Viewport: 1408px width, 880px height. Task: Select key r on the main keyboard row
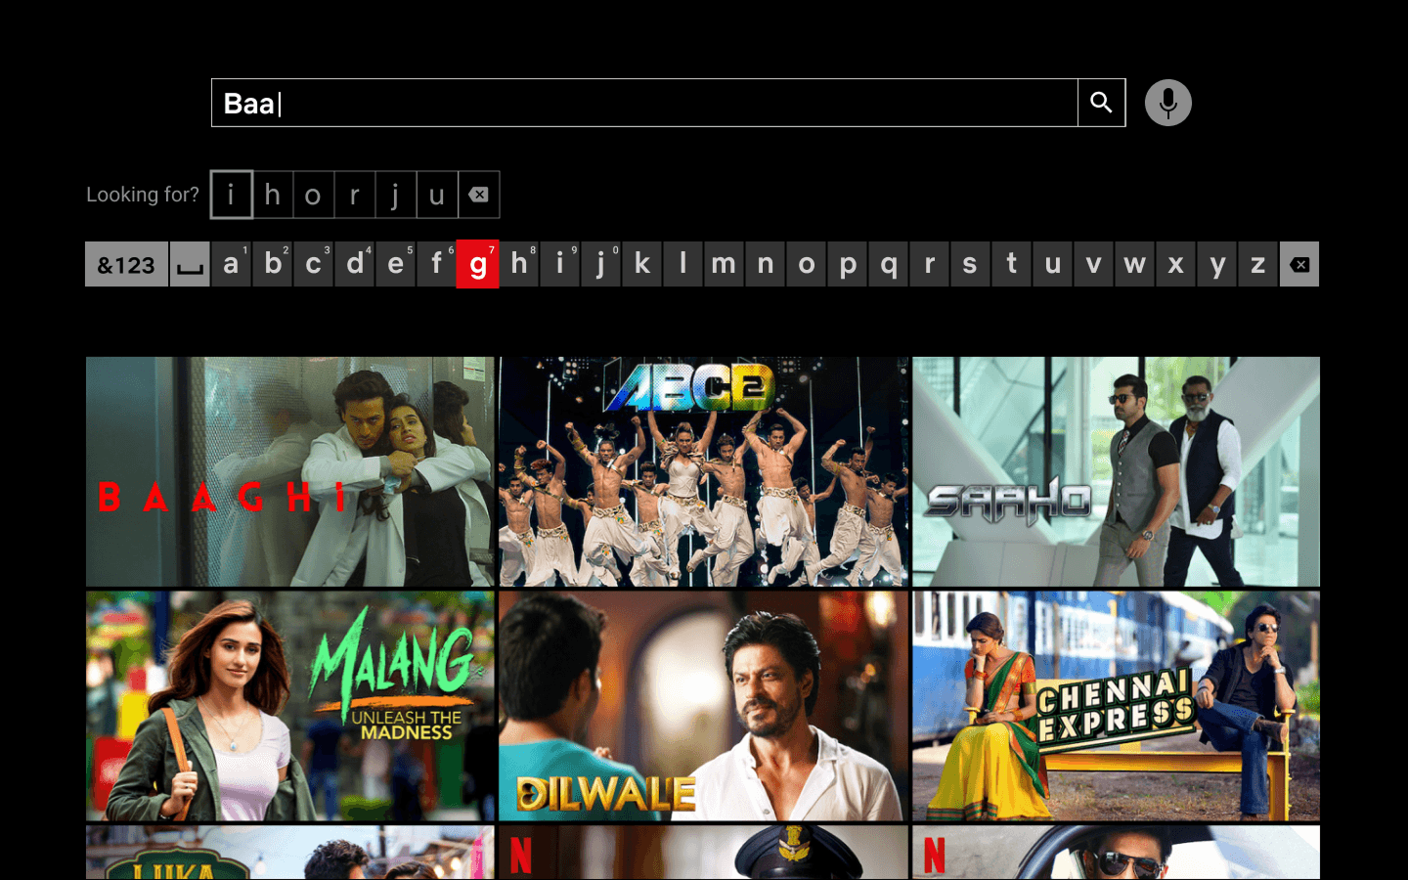coord(930,264)
